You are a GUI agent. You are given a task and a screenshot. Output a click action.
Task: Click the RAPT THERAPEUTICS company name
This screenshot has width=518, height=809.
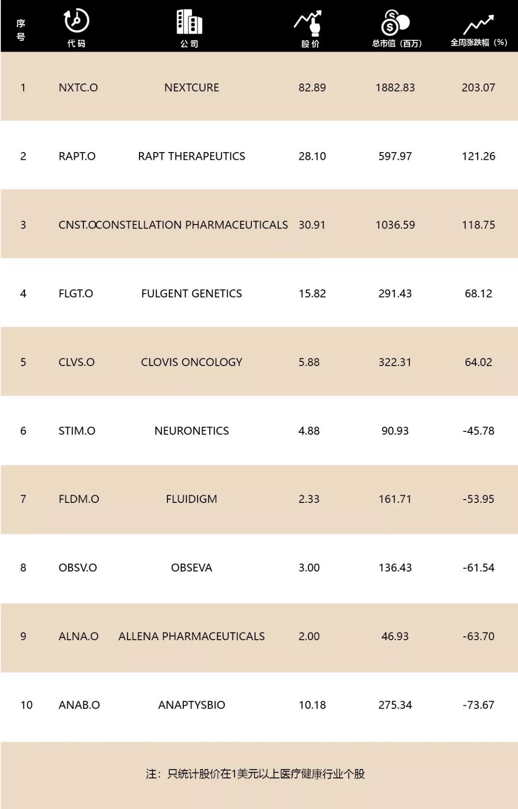point(191,156)
